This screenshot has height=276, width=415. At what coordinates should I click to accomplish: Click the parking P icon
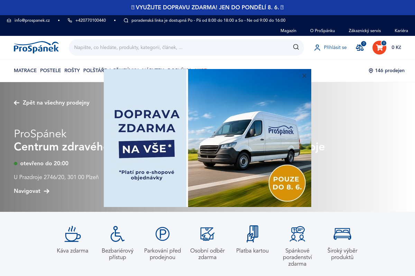pyautogui.click(x=163, y=234)
